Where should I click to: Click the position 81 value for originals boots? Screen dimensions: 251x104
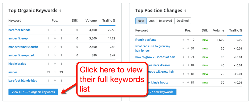pos(193,83)
